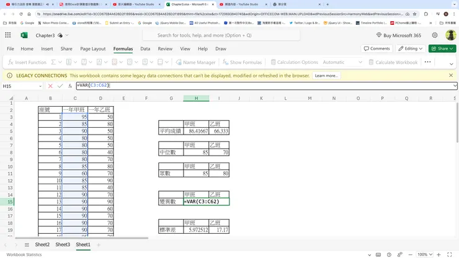Expand the AutoSum dropdown arrow

coord(60,62)
